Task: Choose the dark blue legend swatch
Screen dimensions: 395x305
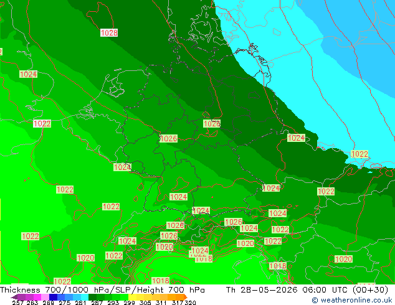Action: pos(53,297)
